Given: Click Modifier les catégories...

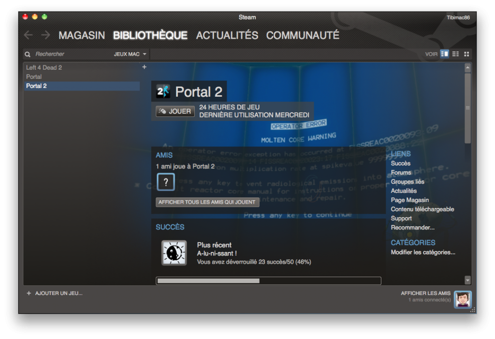Looking at the screenshot, I should pos(423,252).
